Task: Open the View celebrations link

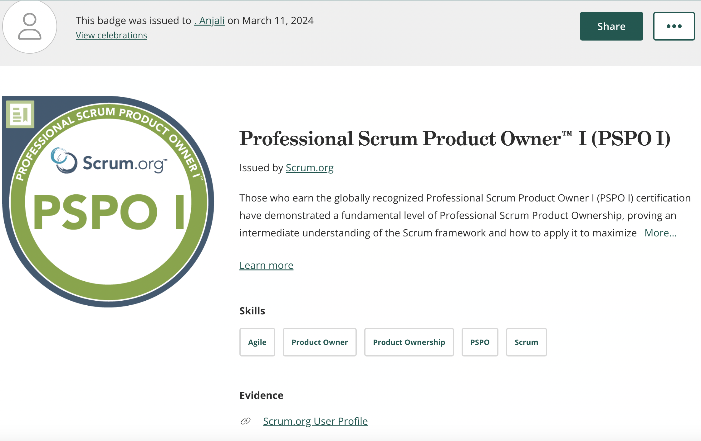Action: (x=111, y=35)
